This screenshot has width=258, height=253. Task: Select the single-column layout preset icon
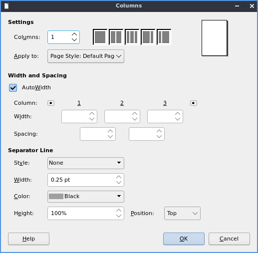tap(100, 37)
